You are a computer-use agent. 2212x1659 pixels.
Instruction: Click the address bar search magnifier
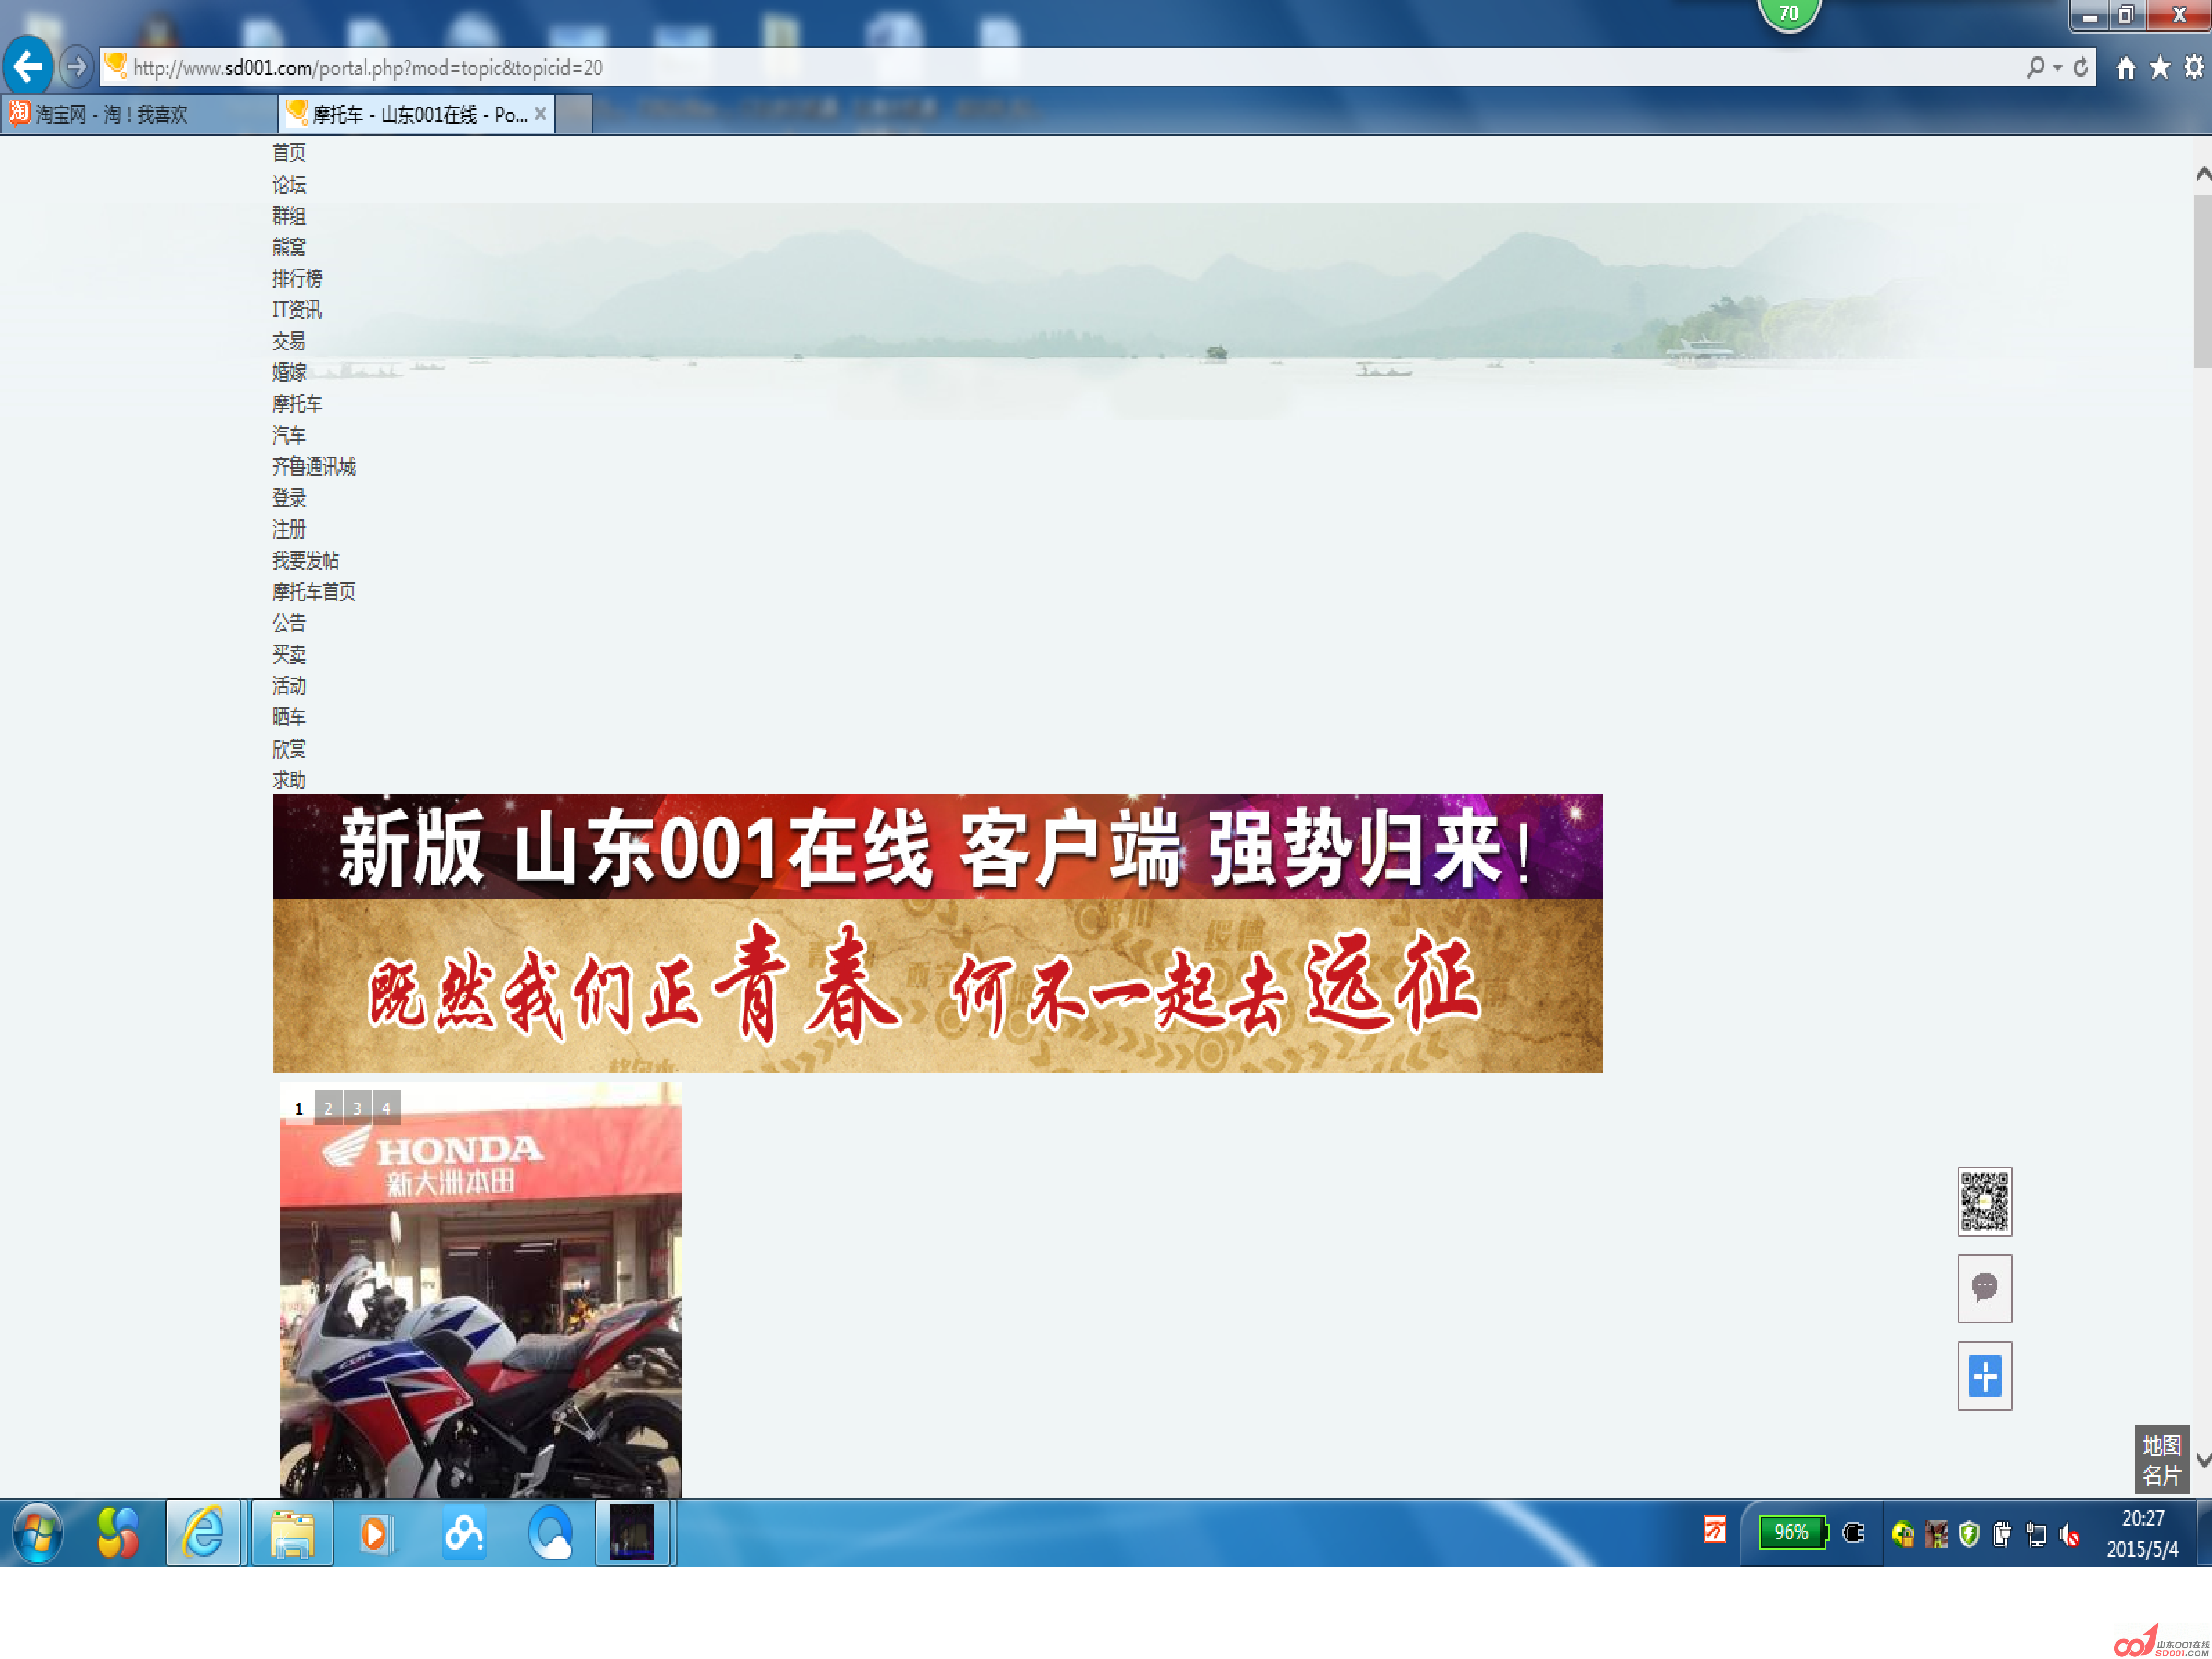(2034, 67)
